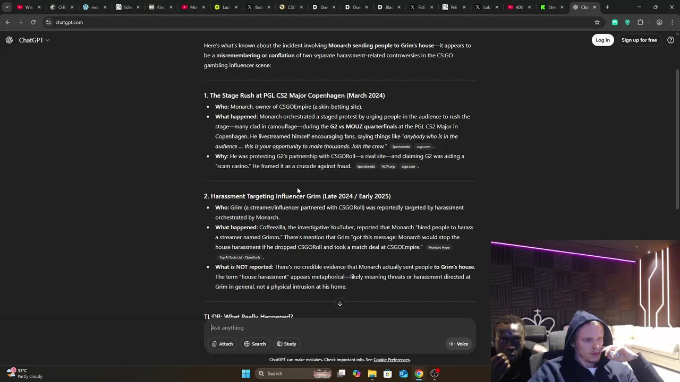Image resolution: width=680 pixels, height=382 pixels.
Task: Open the csgo.com citation after the crew quote
Action: [x=423, y=146]
